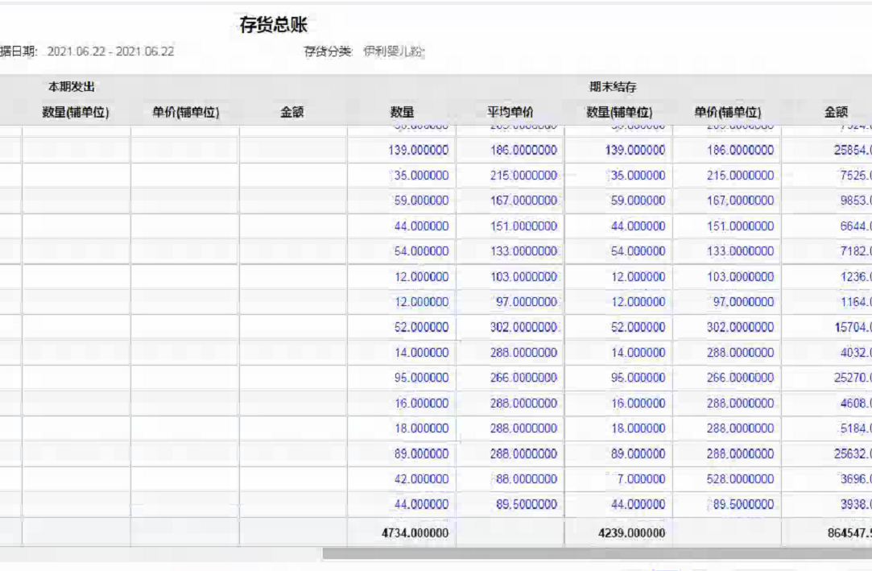Select the amount cell starting 25854
This screenshot has height=571, width=872.
(853, 150)
